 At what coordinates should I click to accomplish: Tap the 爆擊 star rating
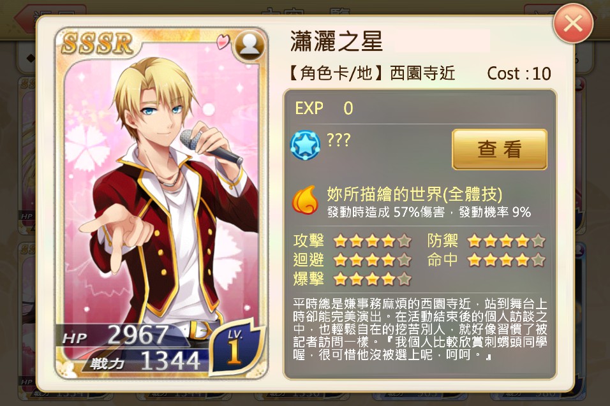point(372,279)
